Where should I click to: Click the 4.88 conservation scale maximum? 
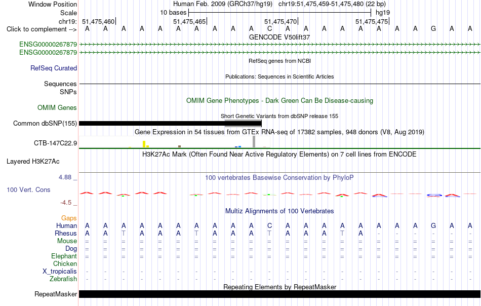(65, 177)
